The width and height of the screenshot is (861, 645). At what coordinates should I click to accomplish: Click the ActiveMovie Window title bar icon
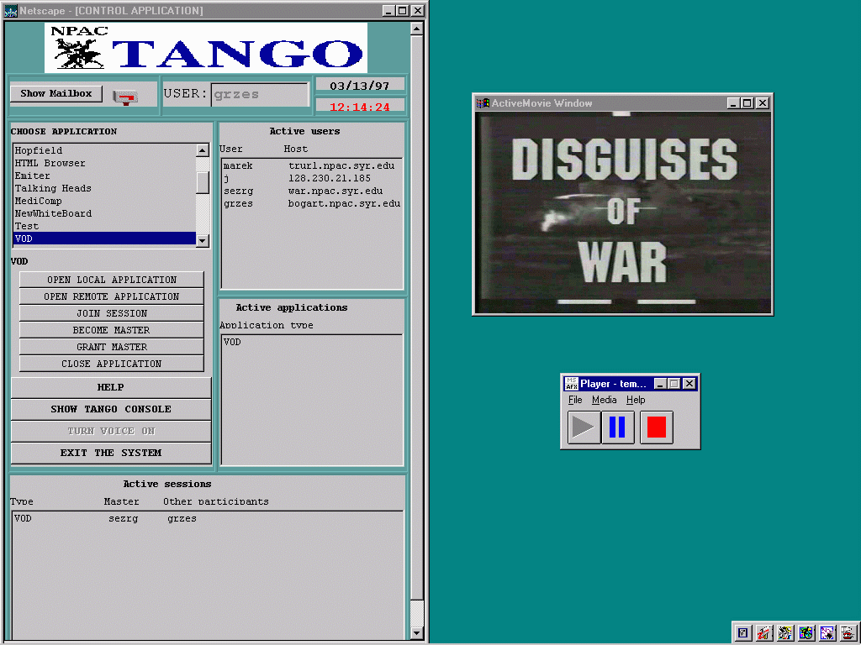pyautogui.click(x=483, y=103)
